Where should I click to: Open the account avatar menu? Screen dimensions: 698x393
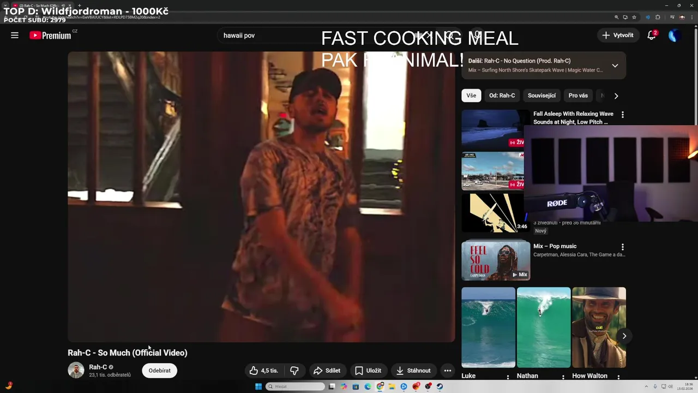(x=675, y=35)
